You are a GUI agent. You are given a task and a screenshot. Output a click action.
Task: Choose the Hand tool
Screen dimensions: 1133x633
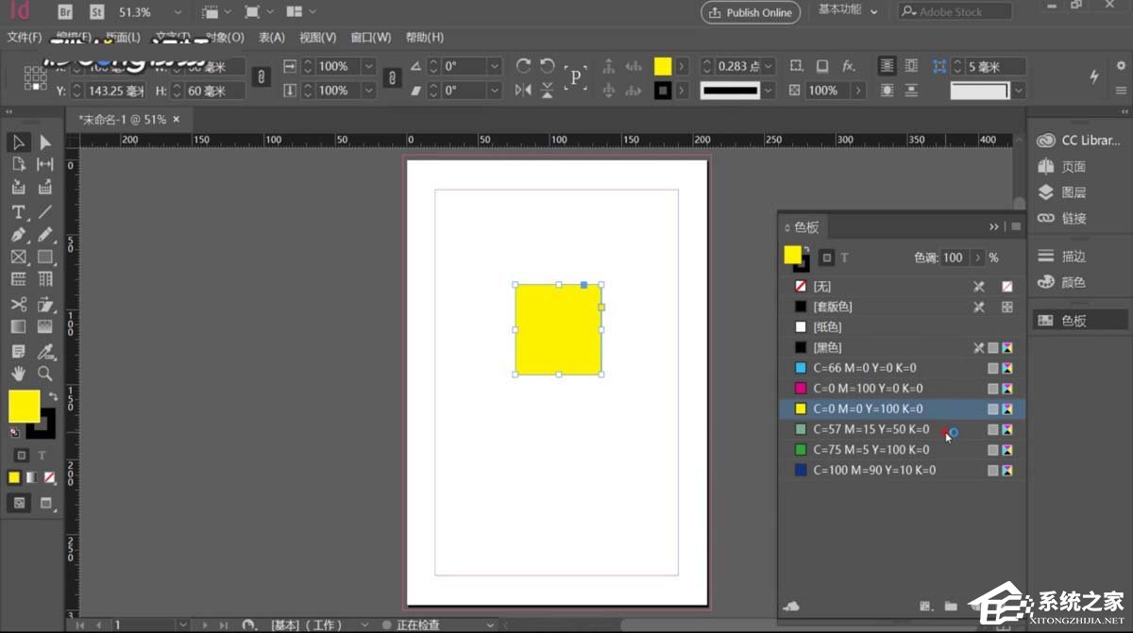click(x=18, y=374)
